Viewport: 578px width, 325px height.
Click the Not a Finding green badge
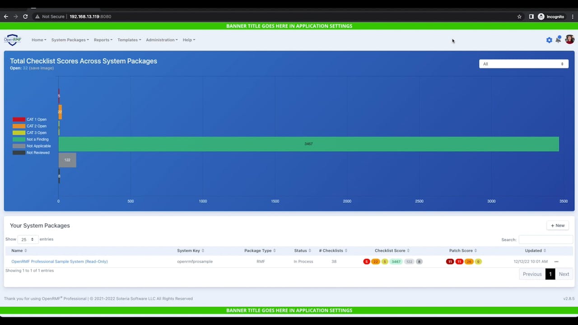tap(396, 261)
